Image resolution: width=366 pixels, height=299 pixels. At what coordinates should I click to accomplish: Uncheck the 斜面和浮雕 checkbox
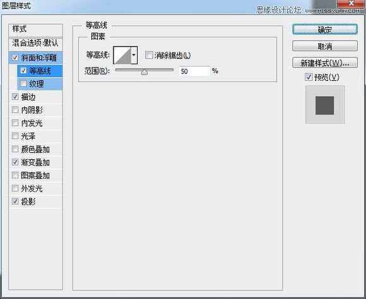(15, 58)
